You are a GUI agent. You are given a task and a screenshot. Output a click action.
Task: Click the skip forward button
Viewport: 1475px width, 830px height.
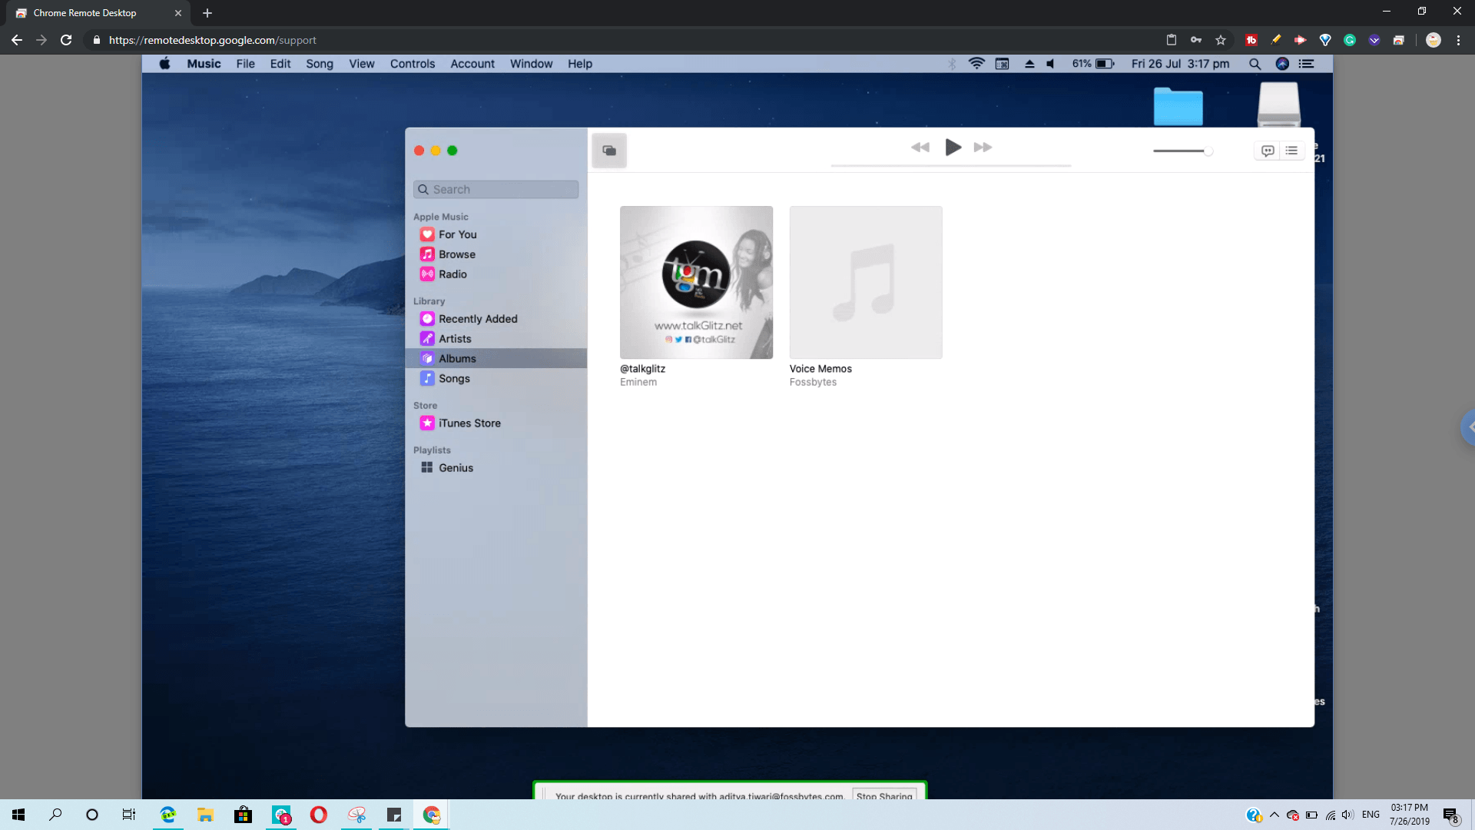tap(982, 147)
